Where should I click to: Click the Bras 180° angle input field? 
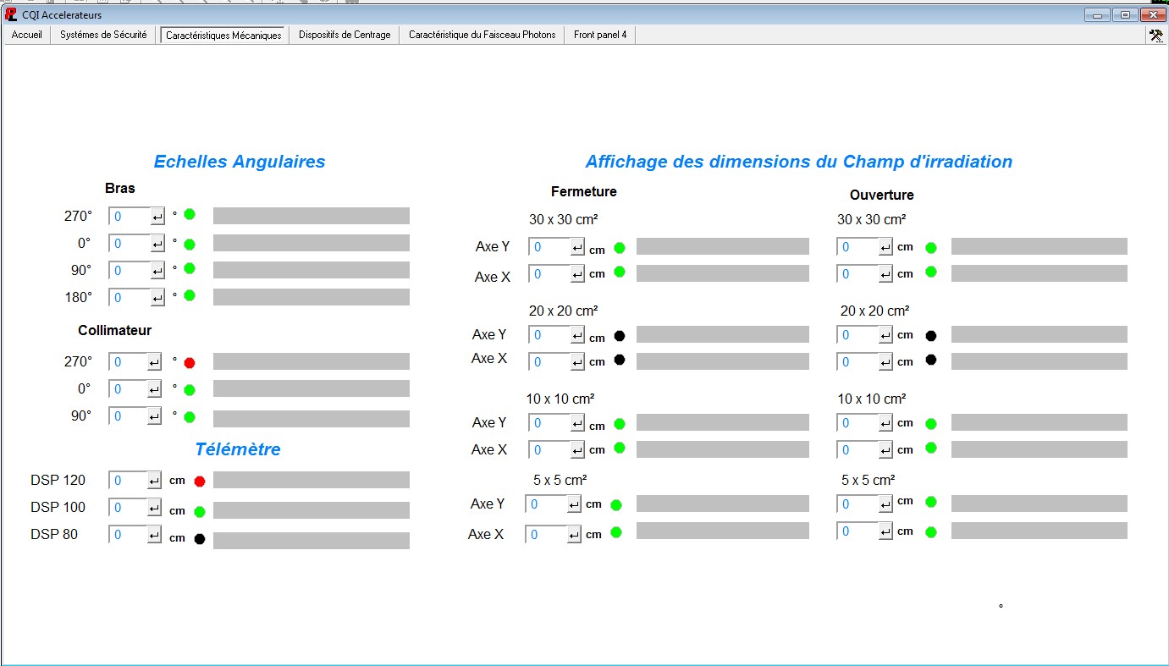point(130,298)
